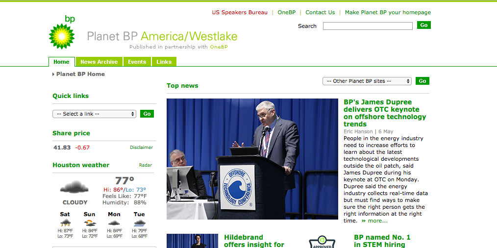Image resolution: width=497 pixels, height=248 pixels.
Task: Click the CLOUDY condition label
Action: [x=75, y=202]
